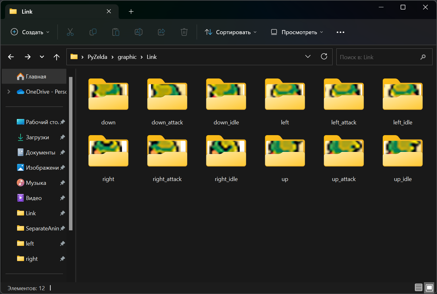Viewport: 437px width, 294px height.
Task: Click PyZelda in the breadcrumb path
Action: click(x=97, y=57)
